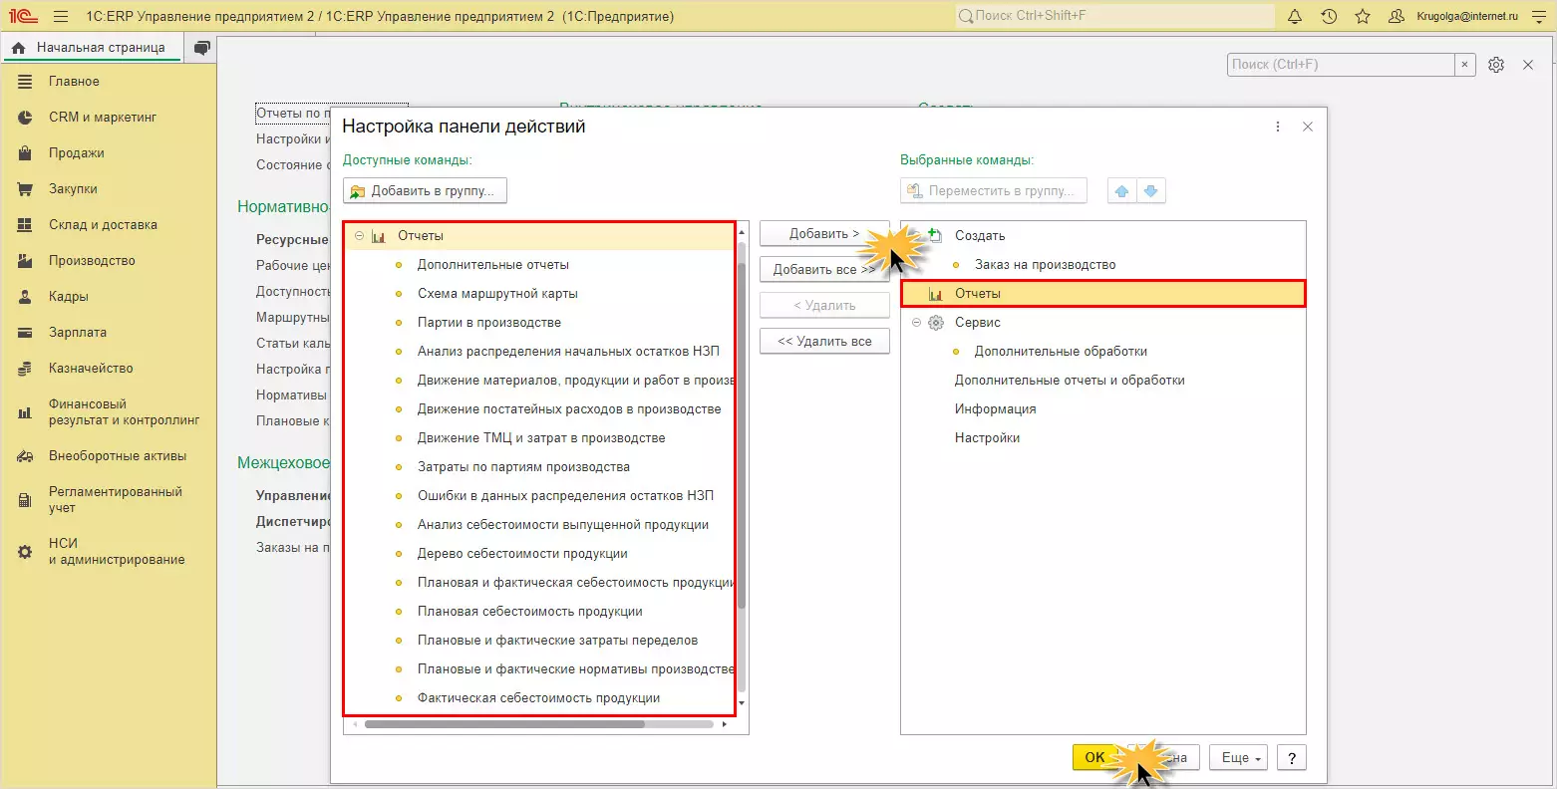This screenshot has height=789, width=1557.
Task: Click the Внеоборотные активы vehicle icon
Action: click(26, 456)
